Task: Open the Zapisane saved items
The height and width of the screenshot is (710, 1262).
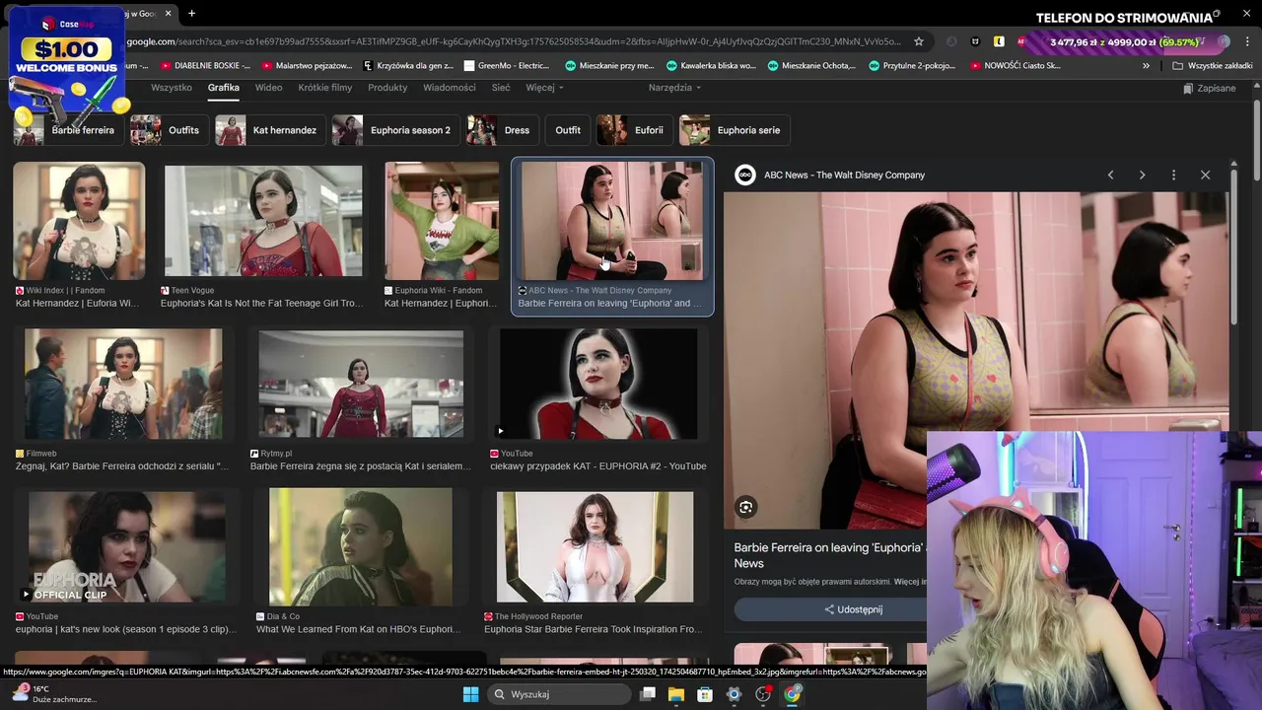Action: click(x=1209, y=88)
